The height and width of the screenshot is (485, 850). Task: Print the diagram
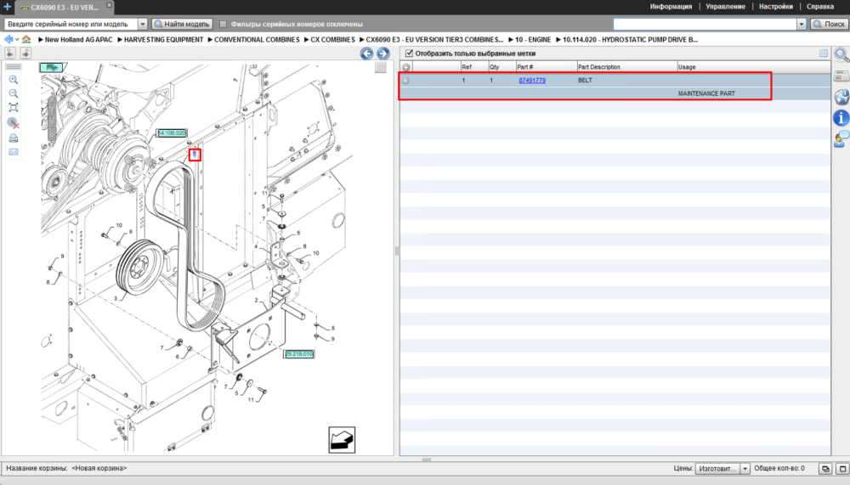tap(13, 138)
